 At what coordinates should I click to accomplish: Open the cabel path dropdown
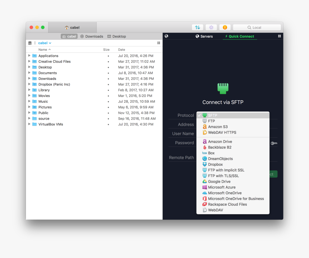pos(45,43)
